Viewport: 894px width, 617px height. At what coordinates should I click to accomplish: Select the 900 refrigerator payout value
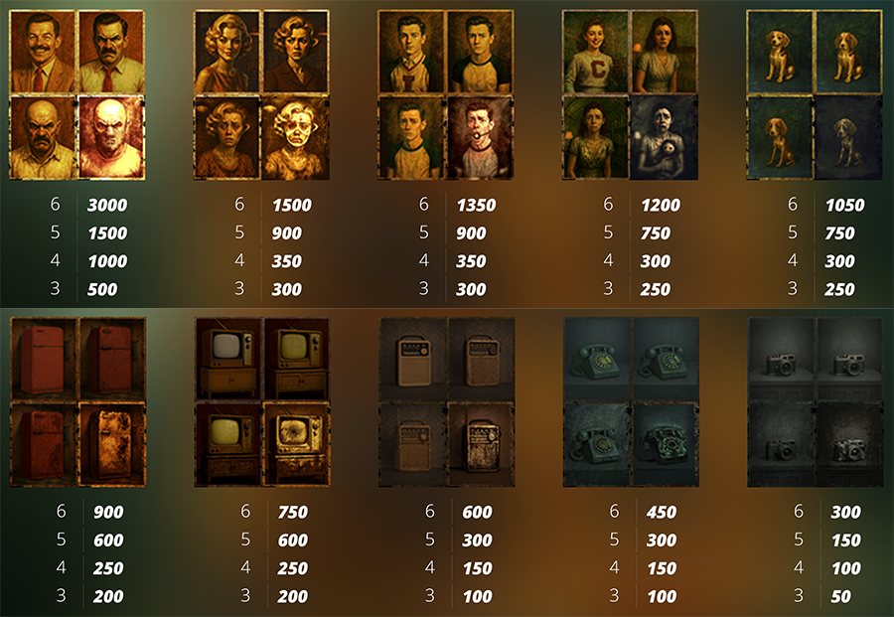[x=108, y=512]
